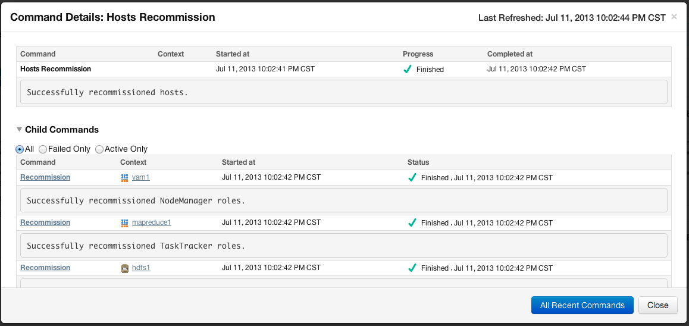Viewport: 689px width, 326px height.
Task: Open the hdfs1 context link
Action: (141, 268)
